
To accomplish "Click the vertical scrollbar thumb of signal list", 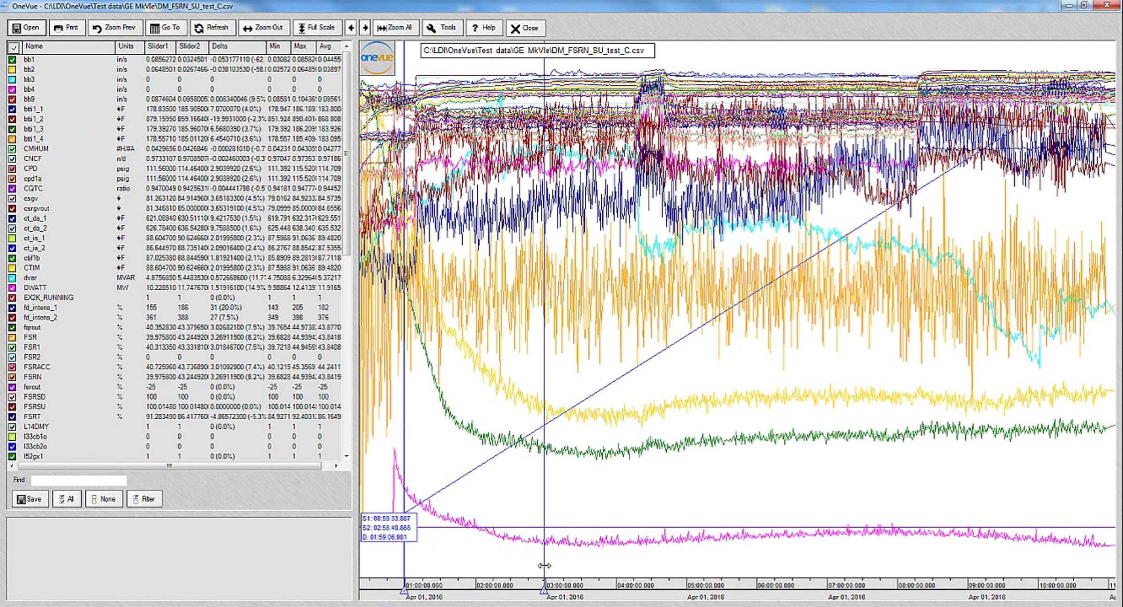I will point(347,153).
